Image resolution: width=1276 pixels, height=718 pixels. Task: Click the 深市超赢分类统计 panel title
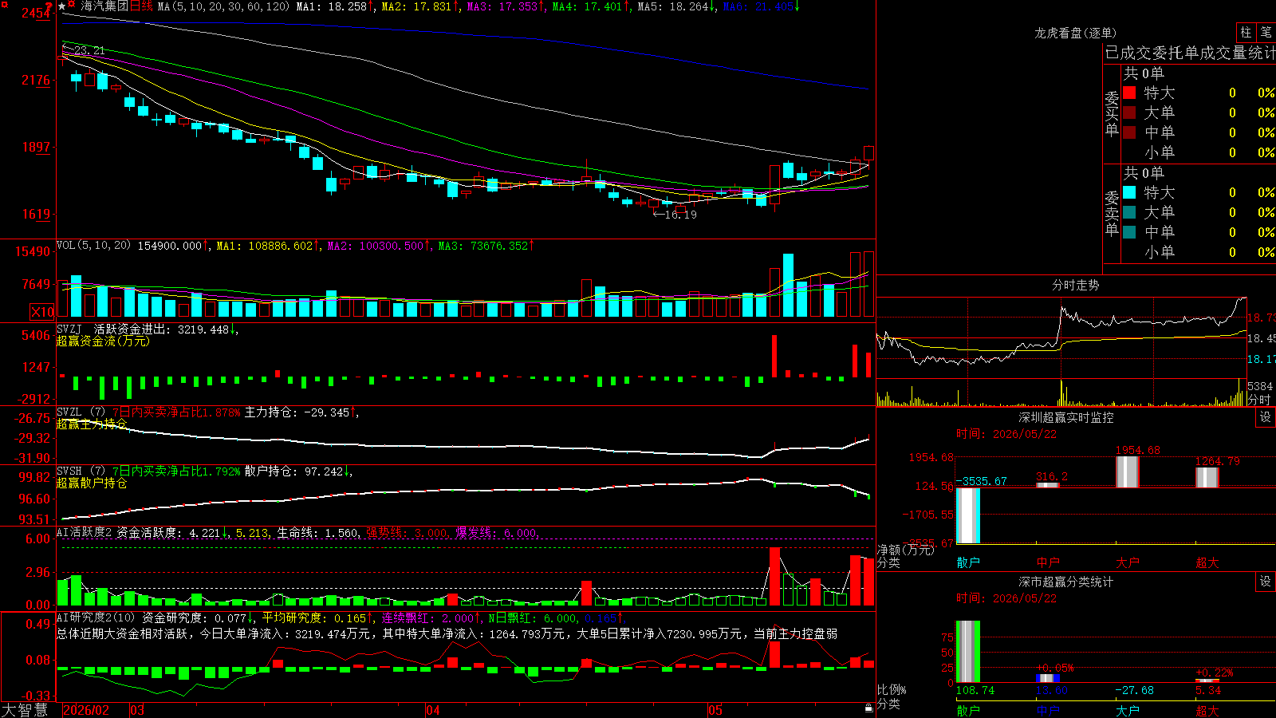1065,582
